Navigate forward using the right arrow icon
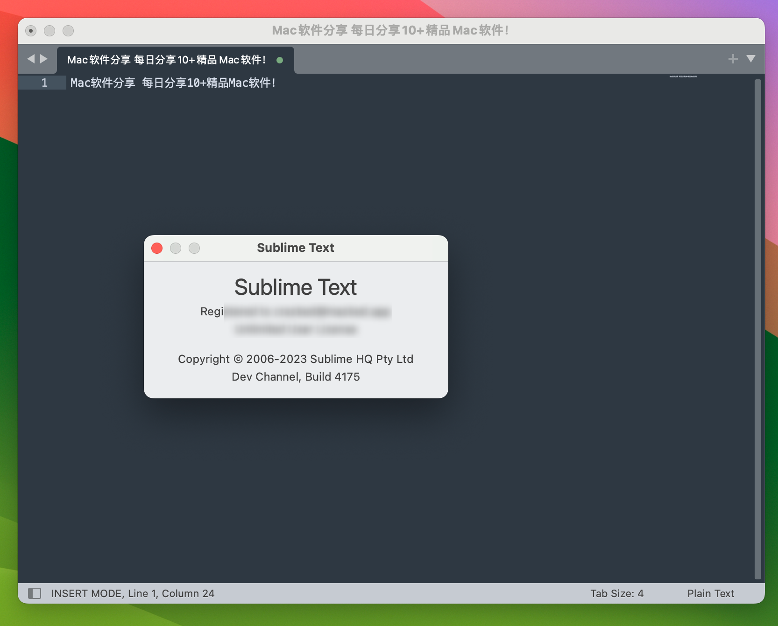This screenshot has width=778, height=626. (x=43, y=59)
